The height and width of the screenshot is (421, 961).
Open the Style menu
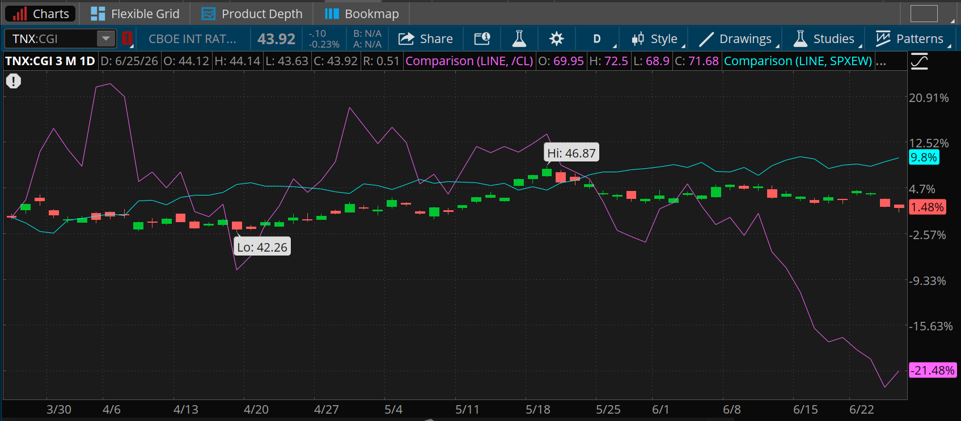pos(655,39)
